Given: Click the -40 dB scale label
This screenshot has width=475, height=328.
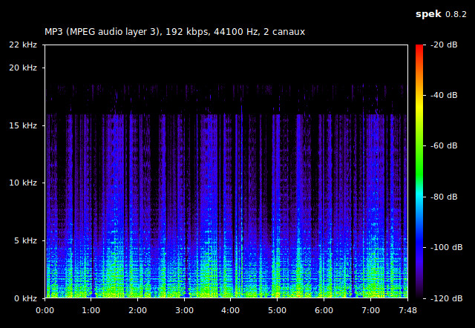Looking at the screenshot, I should (444, 96).
